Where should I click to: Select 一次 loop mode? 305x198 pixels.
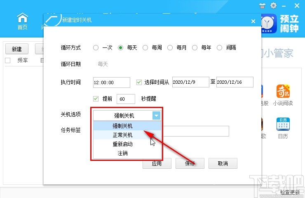(x=96, y=47)
